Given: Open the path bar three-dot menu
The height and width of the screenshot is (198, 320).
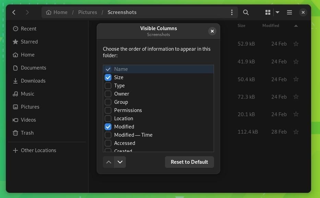Looking at the screenshot, I should [232, 12].
